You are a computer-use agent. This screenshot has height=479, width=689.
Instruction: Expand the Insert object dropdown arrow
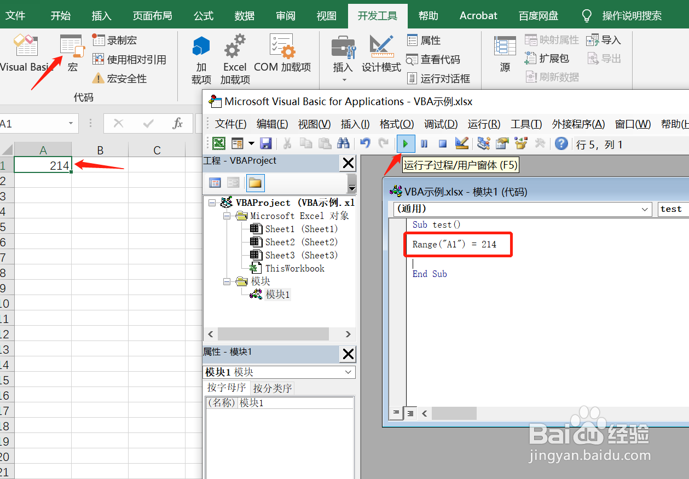click(x=251, y=144)
